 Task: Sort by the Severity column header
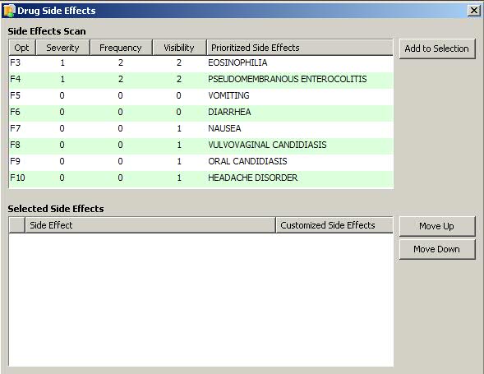(62, 48)
